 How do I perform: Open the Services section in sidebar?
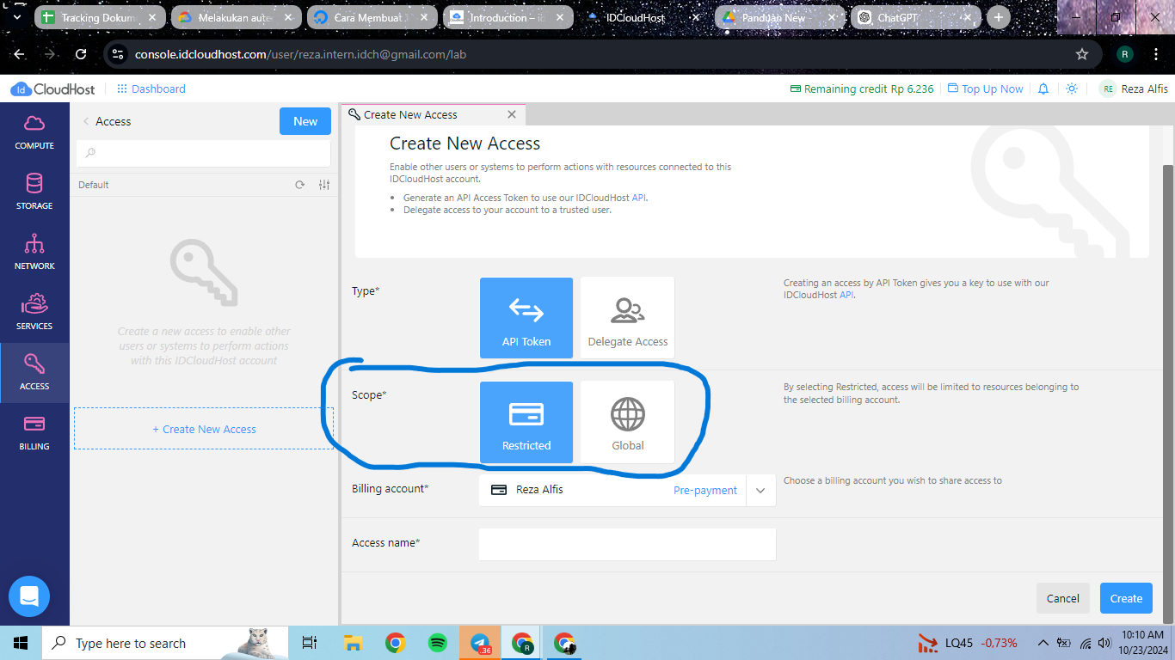coord(34,313)
